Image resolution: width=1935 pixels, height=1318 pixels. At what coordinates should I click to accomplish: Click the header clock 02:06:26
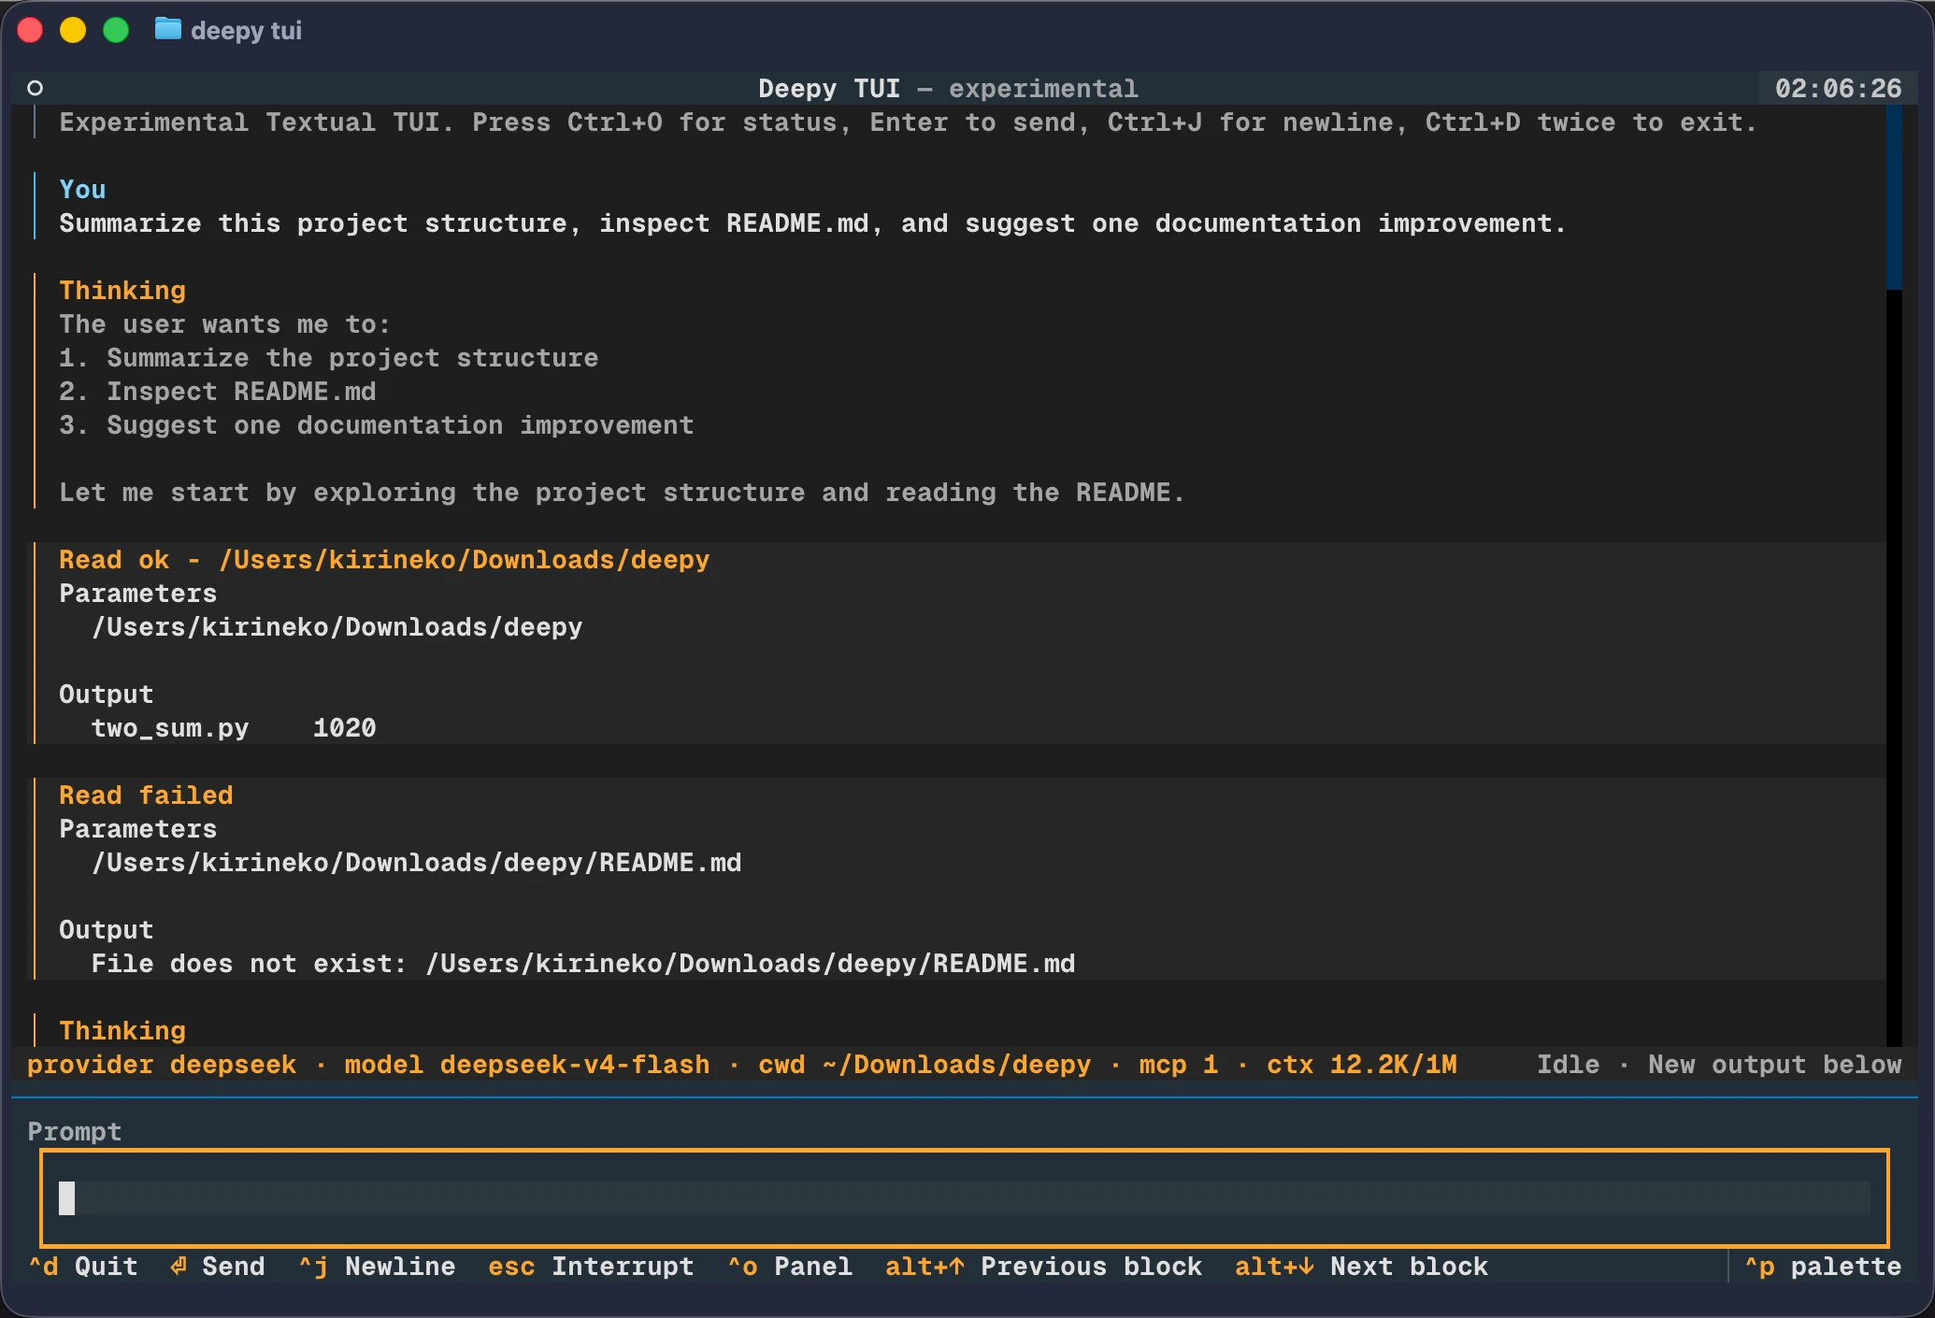point(1838,89)
